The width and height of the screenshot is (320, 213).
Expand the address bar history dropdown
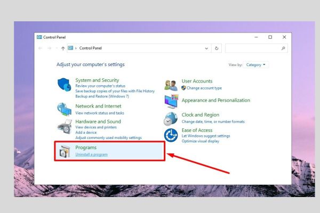pyautogui.click(x=207, y=48)
